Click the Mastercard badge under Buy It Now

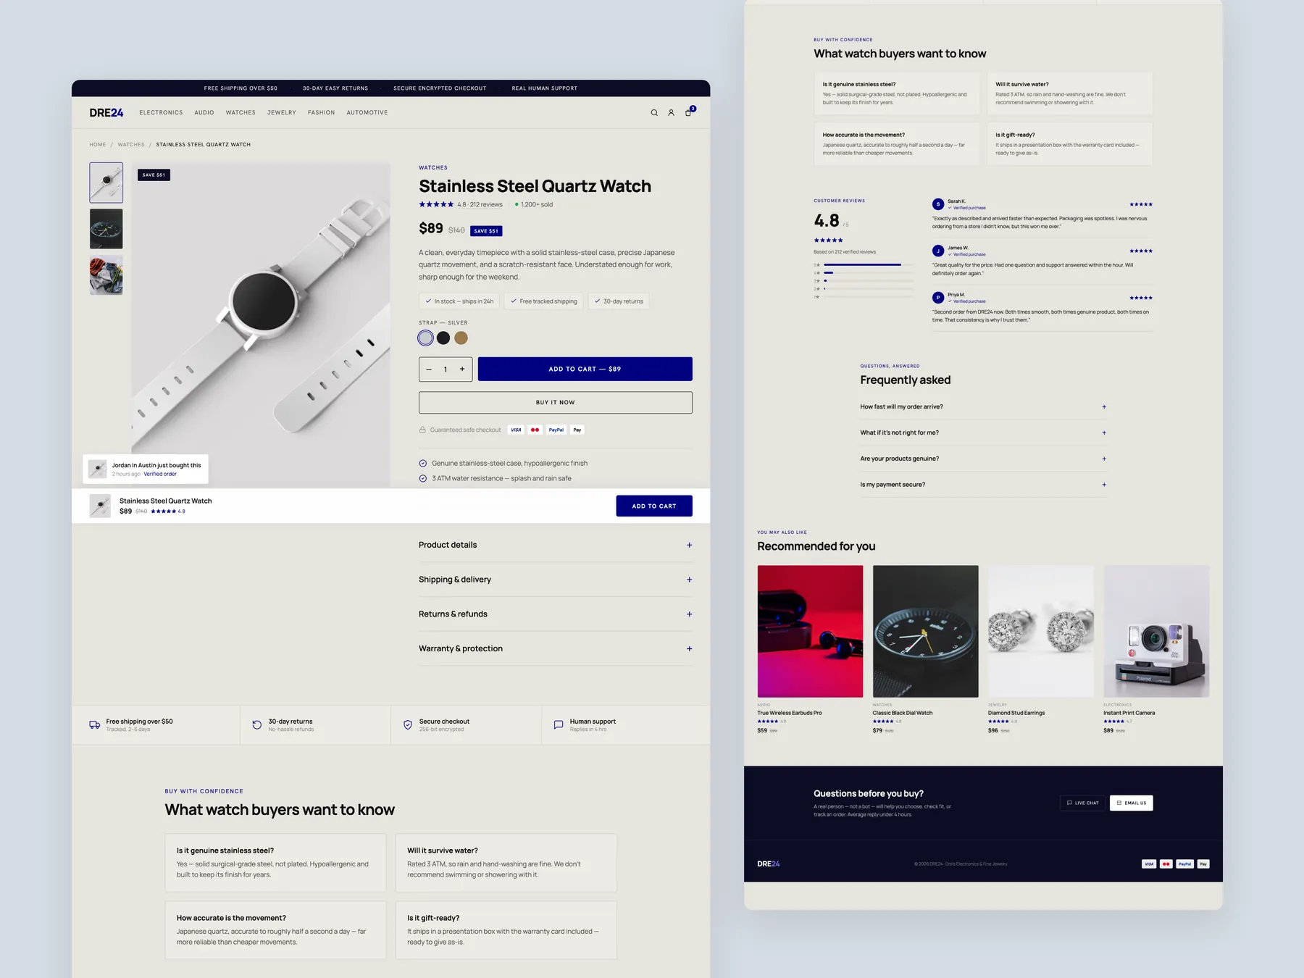535,430
